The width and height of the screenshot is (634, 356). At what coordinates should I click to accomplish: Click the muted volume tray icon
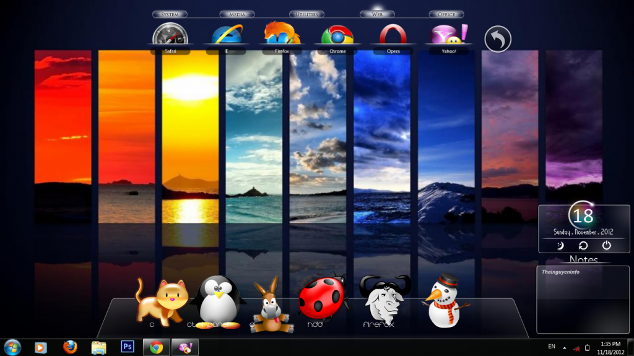point(576,349)
